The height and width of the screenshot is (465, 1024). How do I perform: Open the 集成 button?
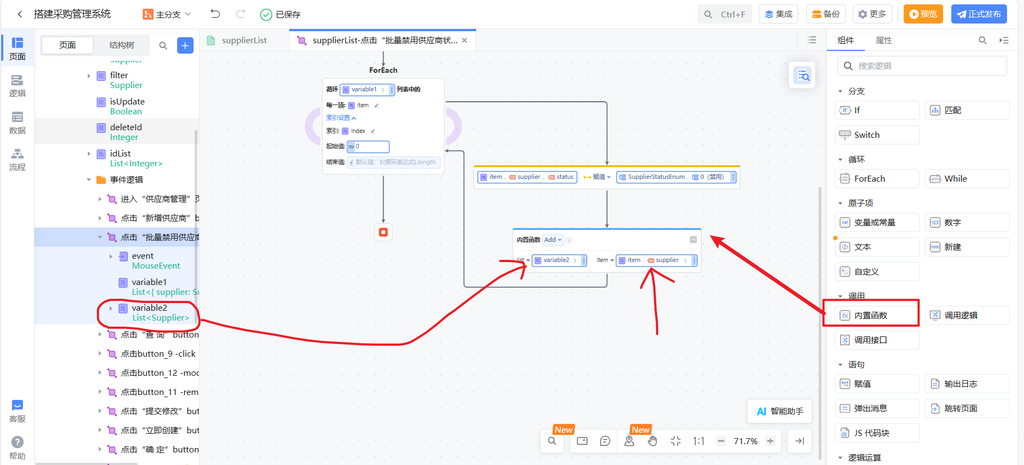pyautogui.click(x=779, y=14)
